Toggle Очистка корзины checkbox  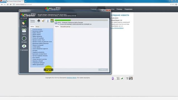(31, 29)
